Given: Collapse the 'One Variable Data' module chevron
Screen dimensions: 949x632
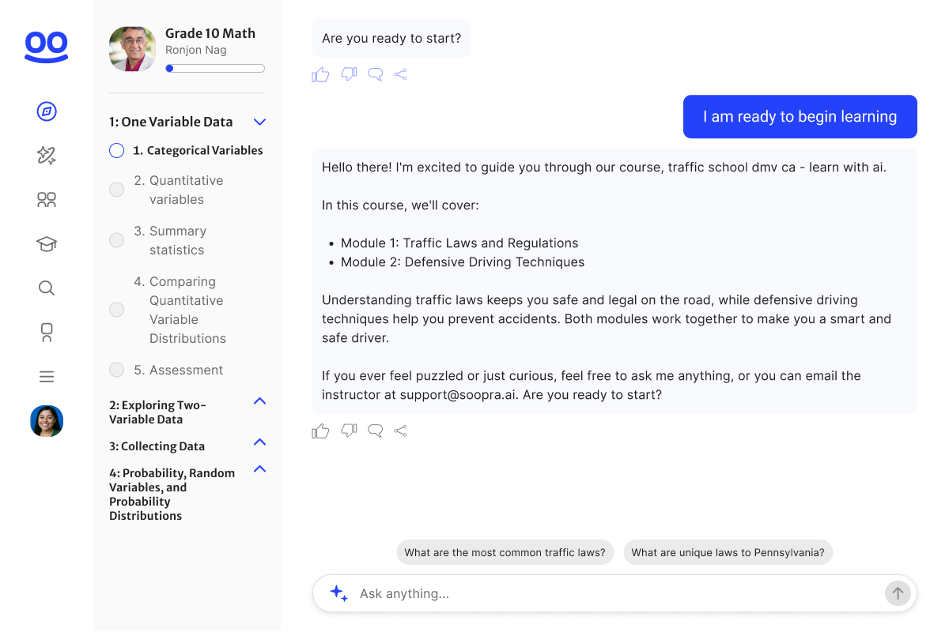Looking at the screenshot, I should 259,122.
